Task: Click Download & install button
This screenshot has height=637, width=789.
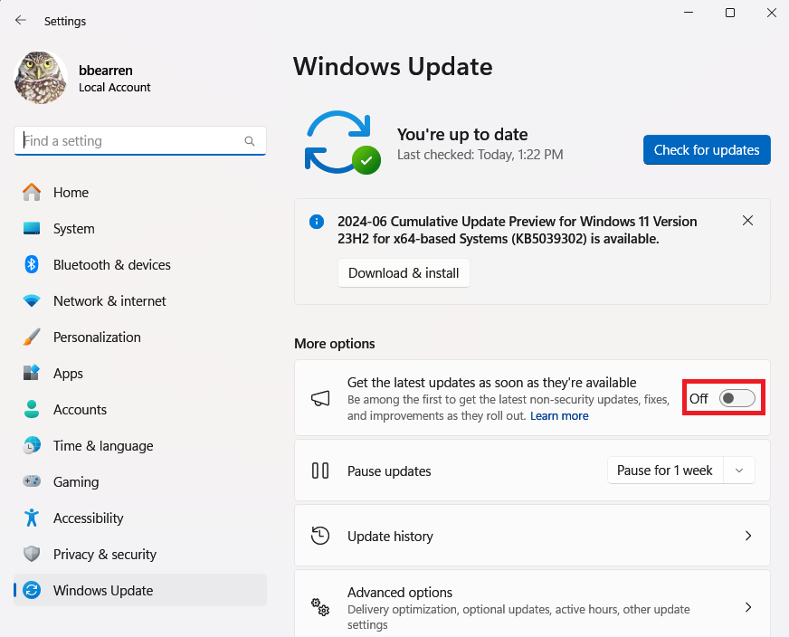Action: tap(404, 273)
